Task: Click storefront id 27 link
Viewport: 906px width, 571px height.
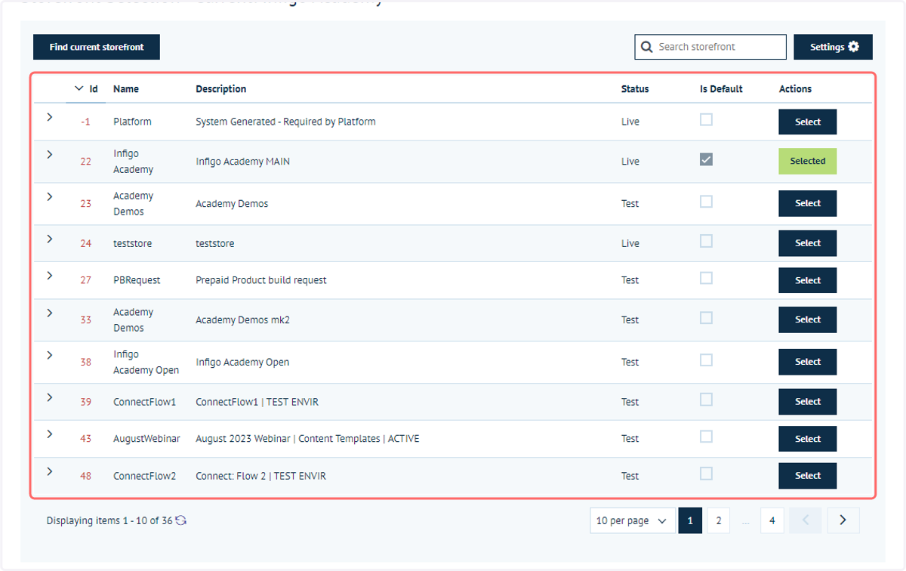Action: (85, 280)
